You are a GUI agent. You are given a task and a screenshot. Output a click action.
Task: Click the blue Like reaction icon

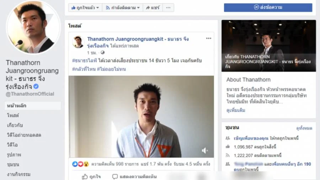point(75,164)
